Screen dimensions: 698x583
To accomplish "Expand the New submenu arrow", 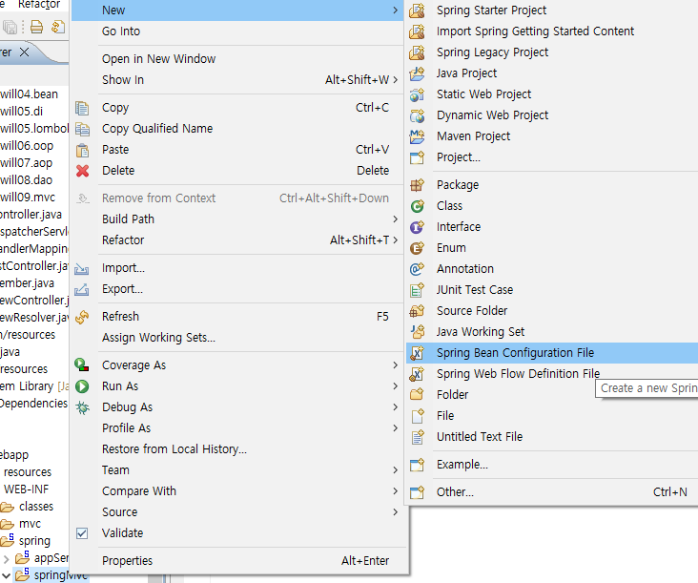I will [x=396, y=10].
